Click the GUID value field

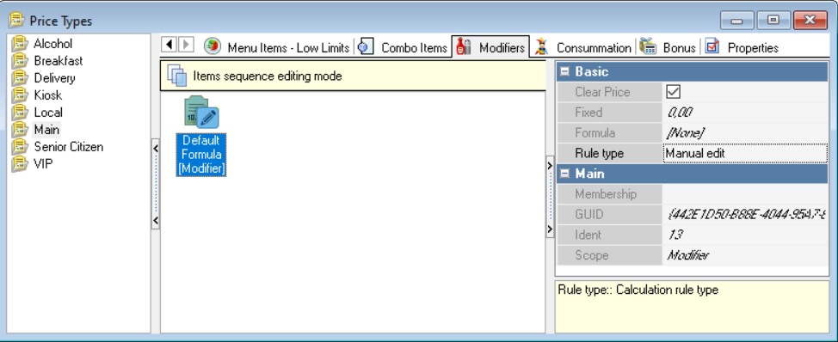click(x=745, y=215)
